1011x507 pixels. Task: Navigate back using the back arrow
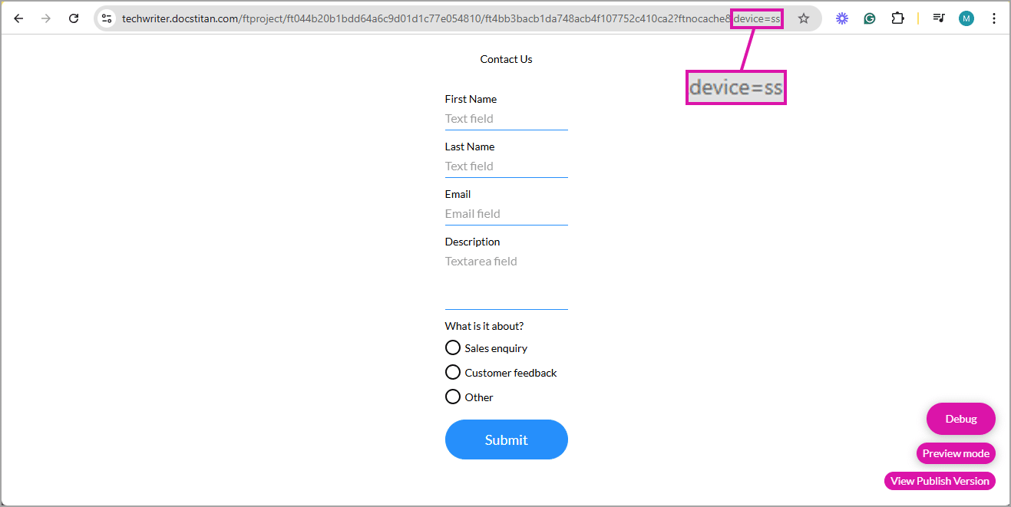tap(18, 18)
